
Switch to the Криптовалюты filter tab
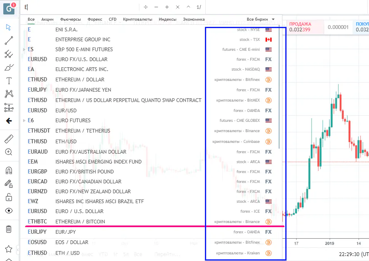(137, 19)
